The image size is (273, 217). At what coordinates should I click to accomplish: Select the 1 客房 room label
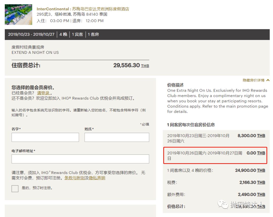(93, 34)
